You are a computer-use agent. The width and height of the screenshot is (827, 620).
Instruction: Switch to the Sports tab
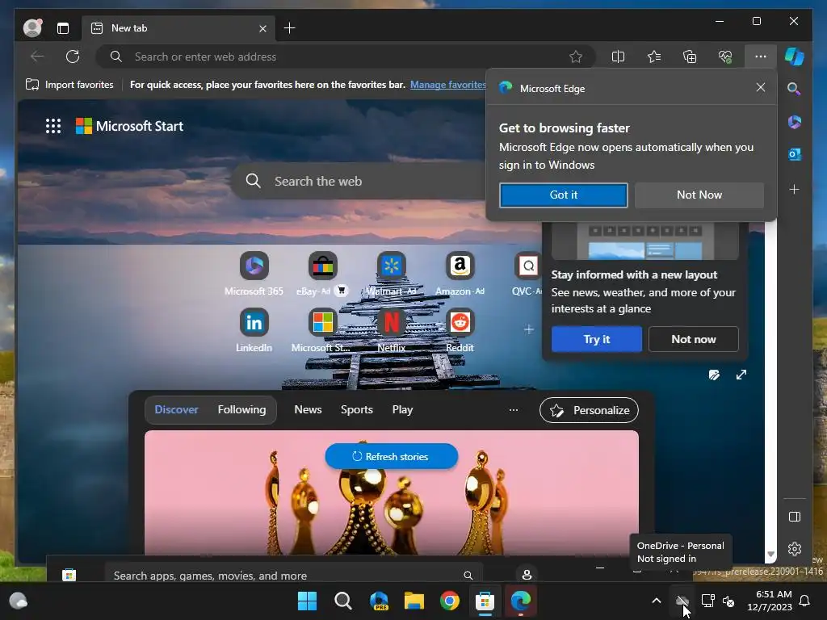[x=356, y=409]
